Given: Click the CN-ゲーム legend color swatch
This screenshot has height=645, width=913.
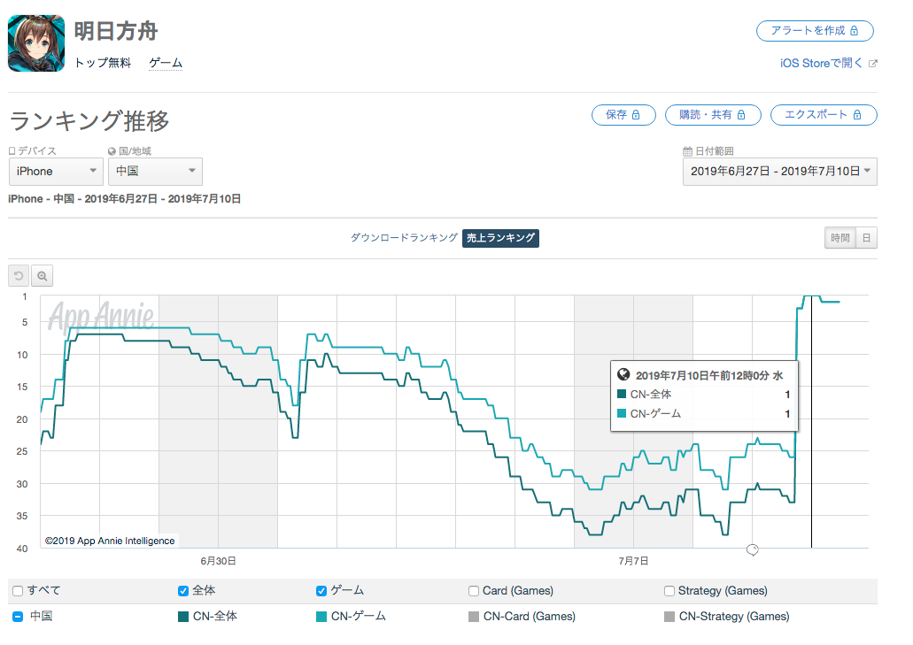Looking at the screenshot, I should [321, 617].
